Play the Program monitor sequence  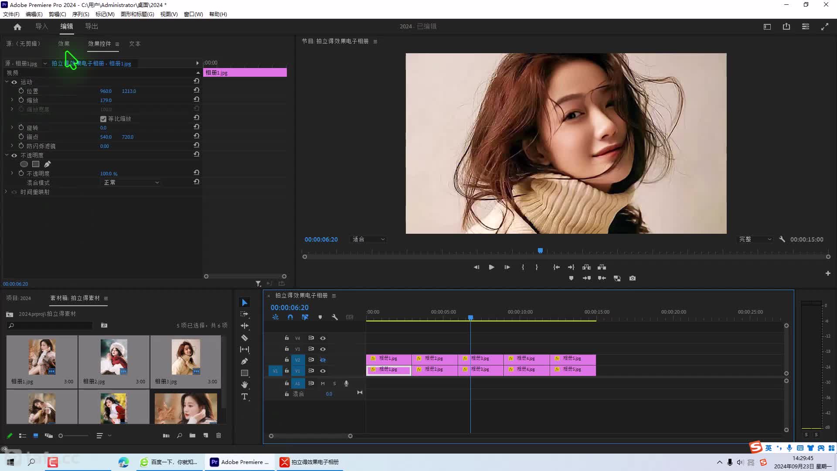point(491,267)
